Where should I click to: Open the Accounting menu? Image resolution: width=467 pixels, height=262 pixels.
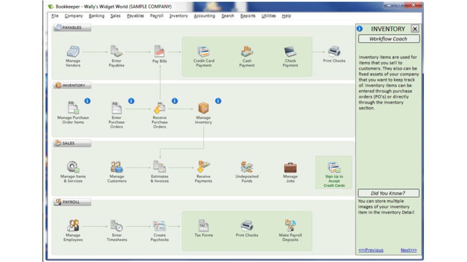coord(204,16)
